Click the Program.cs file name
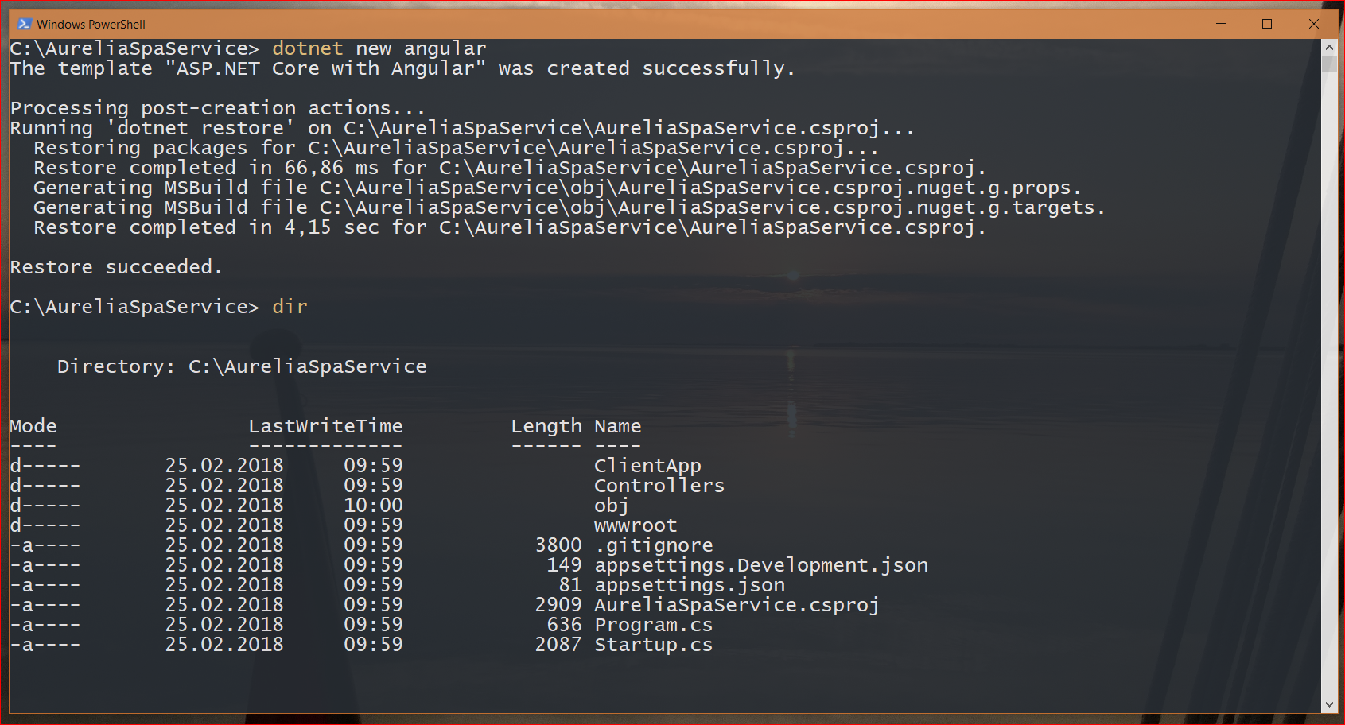1345x725 pixels. [654, 625]
